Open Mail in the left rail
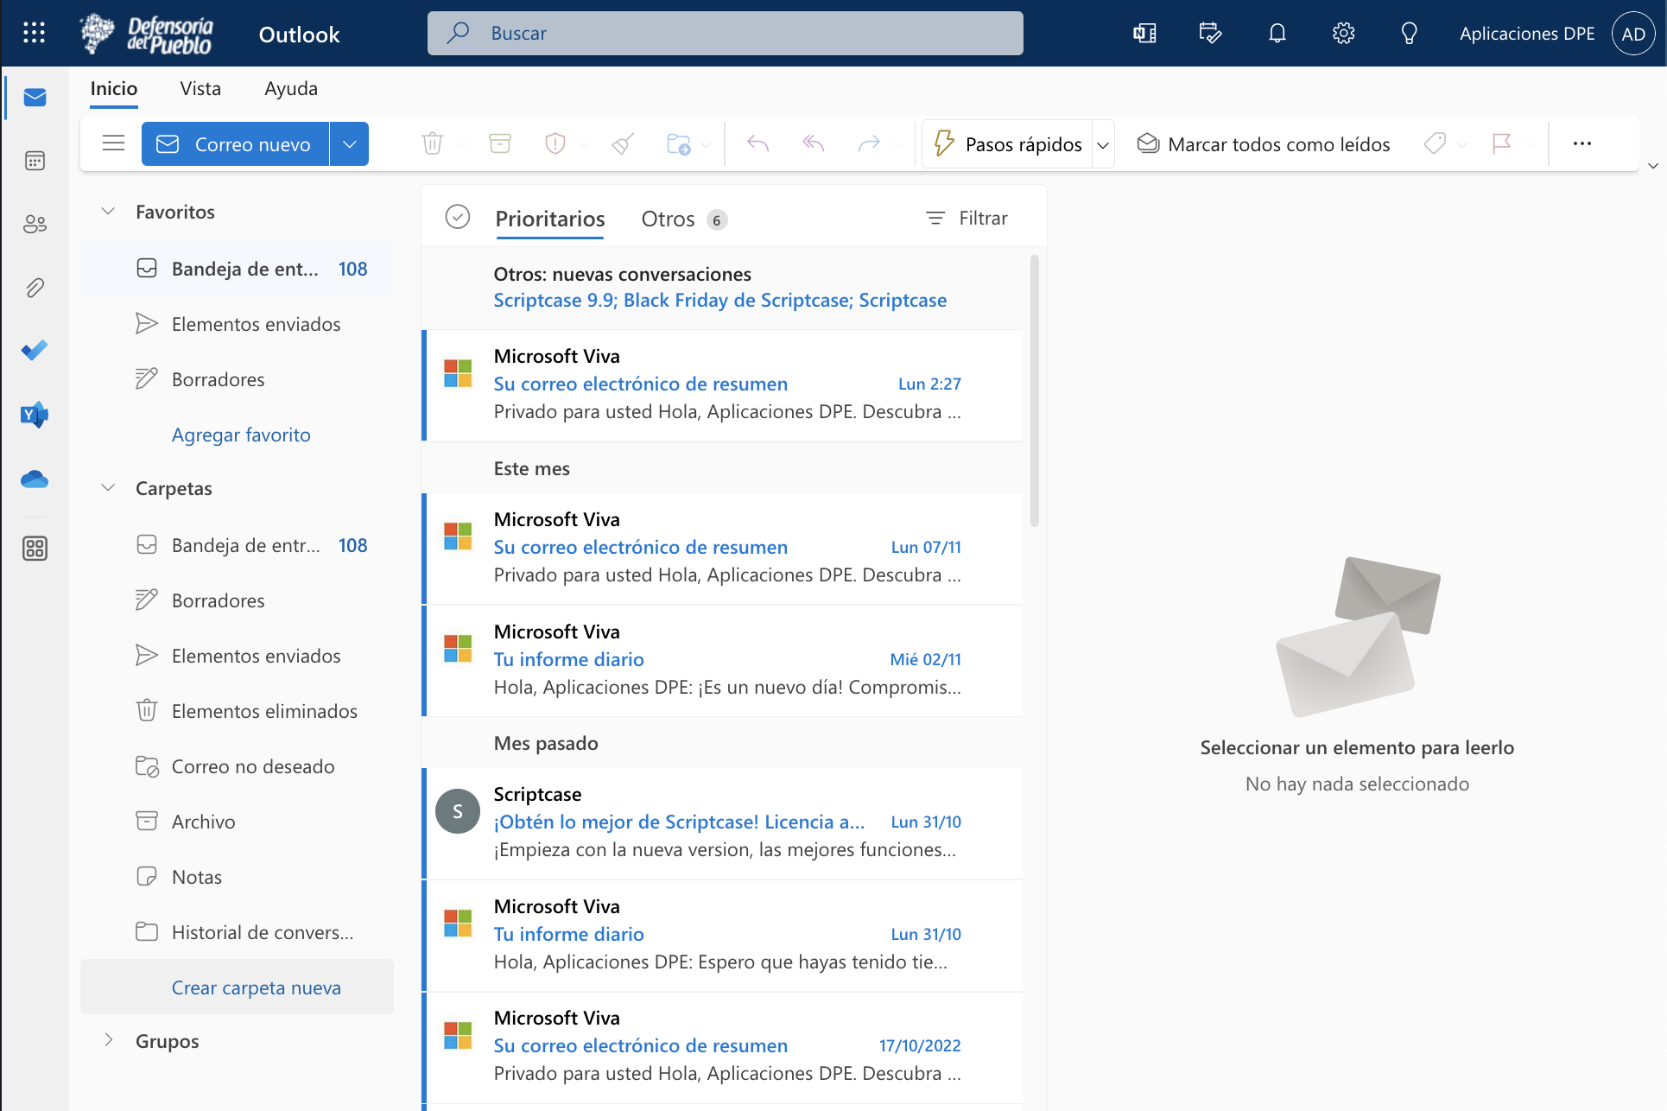This screenshot has height=1111, width=1667. click(35, 98)
